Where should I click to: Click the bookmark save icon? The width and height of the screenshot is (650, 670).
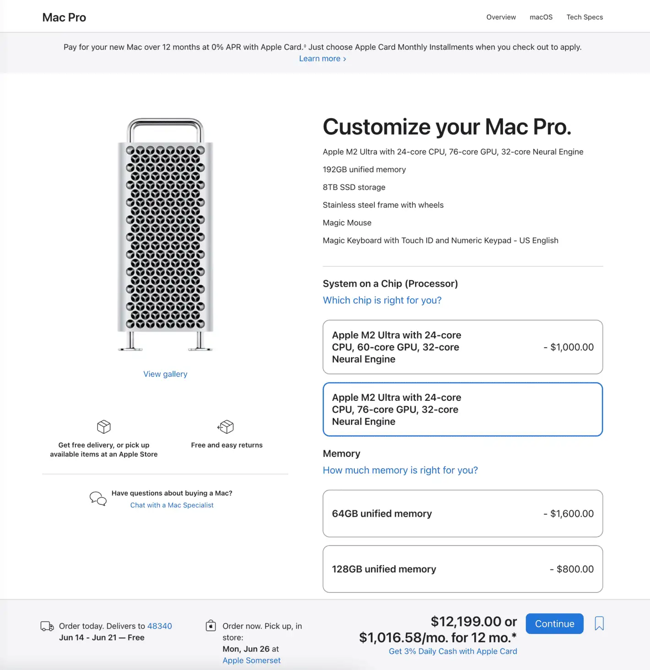tap(599, 623)
